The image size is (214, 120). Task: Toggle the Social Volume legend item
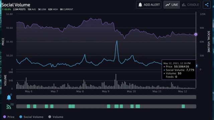click(31, 117)
